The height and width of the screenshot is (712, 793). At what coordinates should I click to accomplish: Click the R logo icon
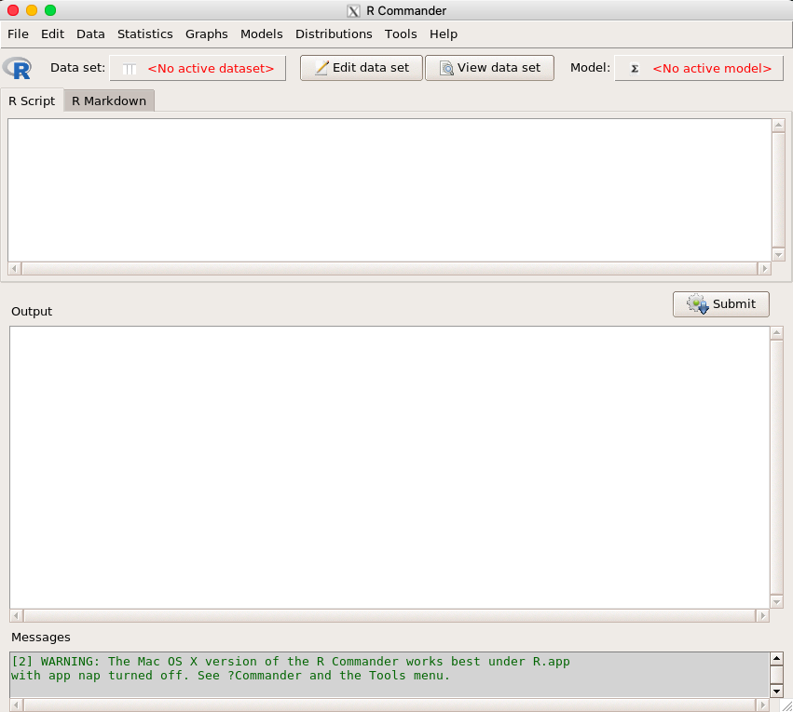coord(18,68)
